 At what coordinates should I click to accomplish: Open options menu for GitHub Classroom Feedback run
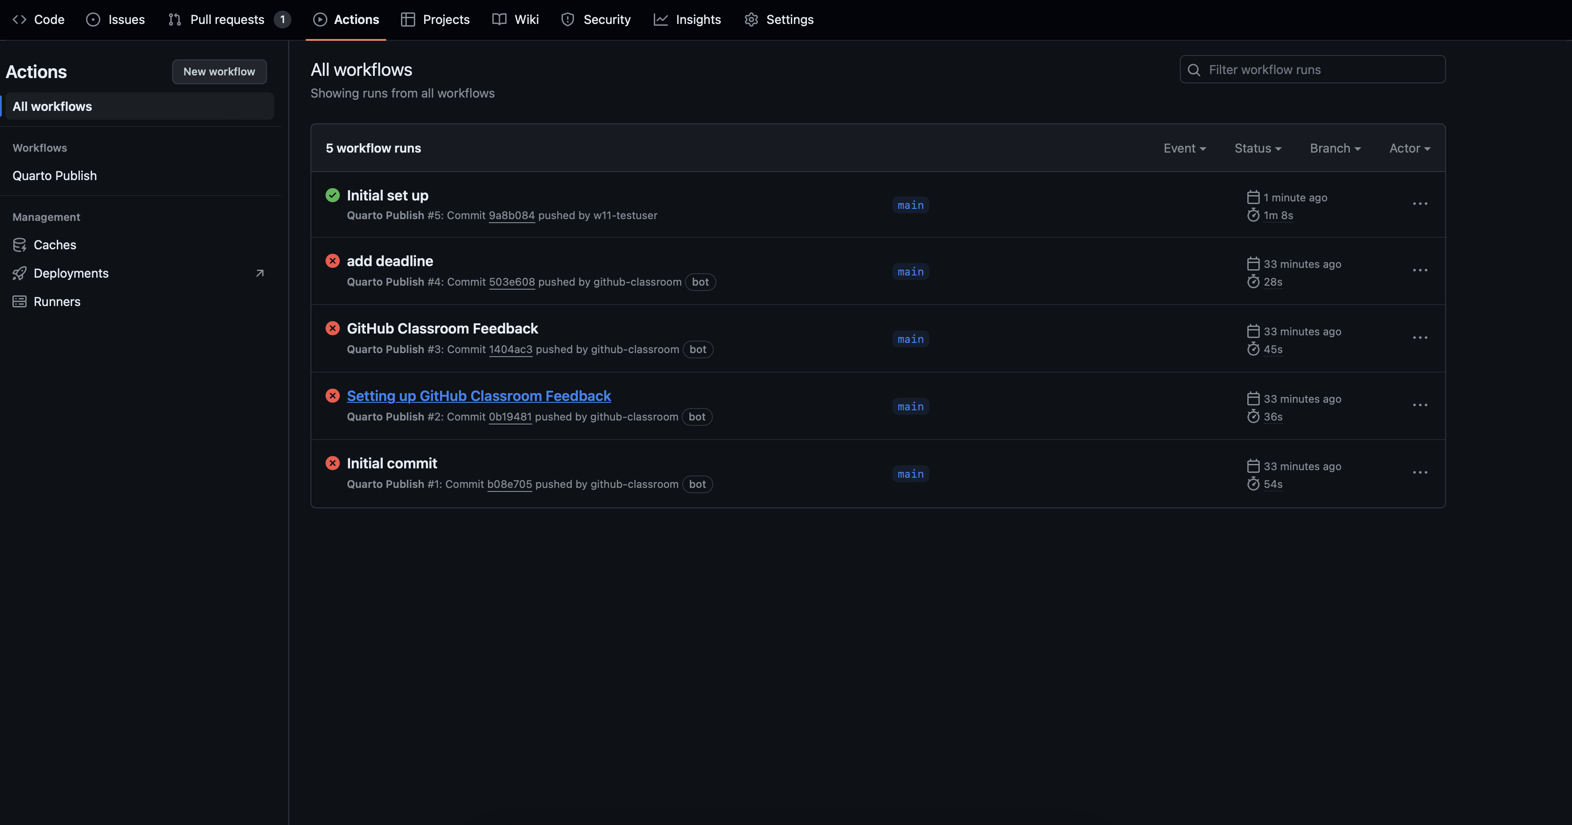pyautogui.click(x=1420, y=338)
